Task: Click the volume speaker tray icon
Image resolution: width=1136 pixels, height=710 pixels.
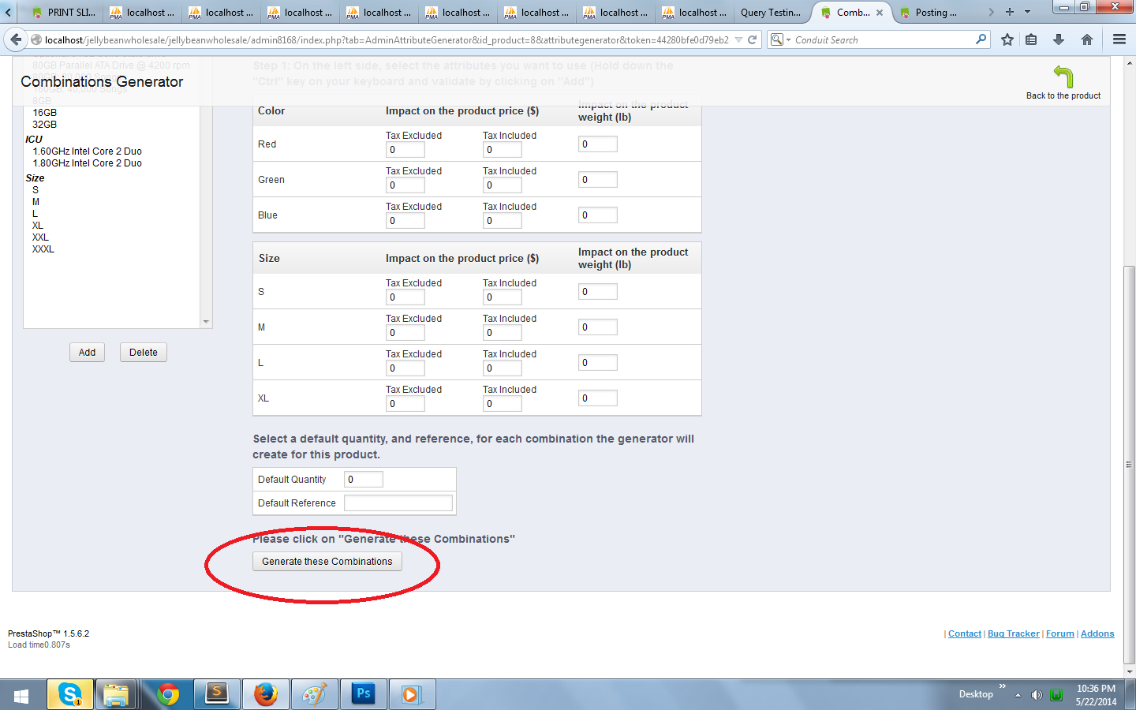Action: (1037, 695)
